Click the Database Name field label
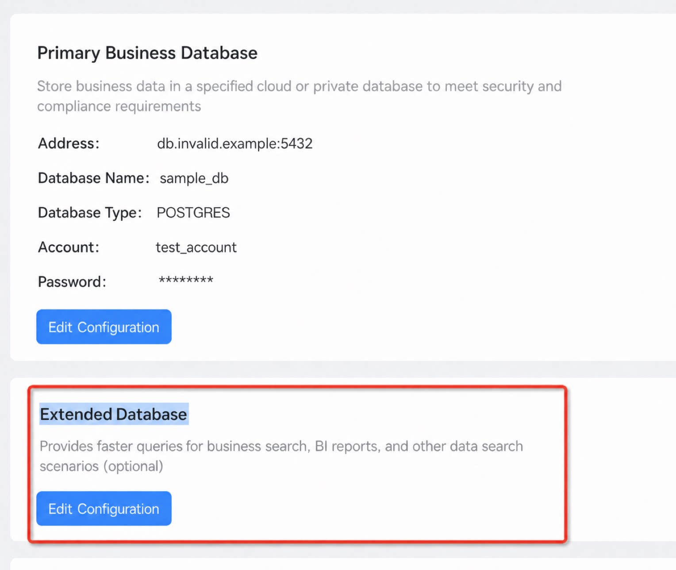The width and height of the screenshot is (676, 570). pos(93,178)
